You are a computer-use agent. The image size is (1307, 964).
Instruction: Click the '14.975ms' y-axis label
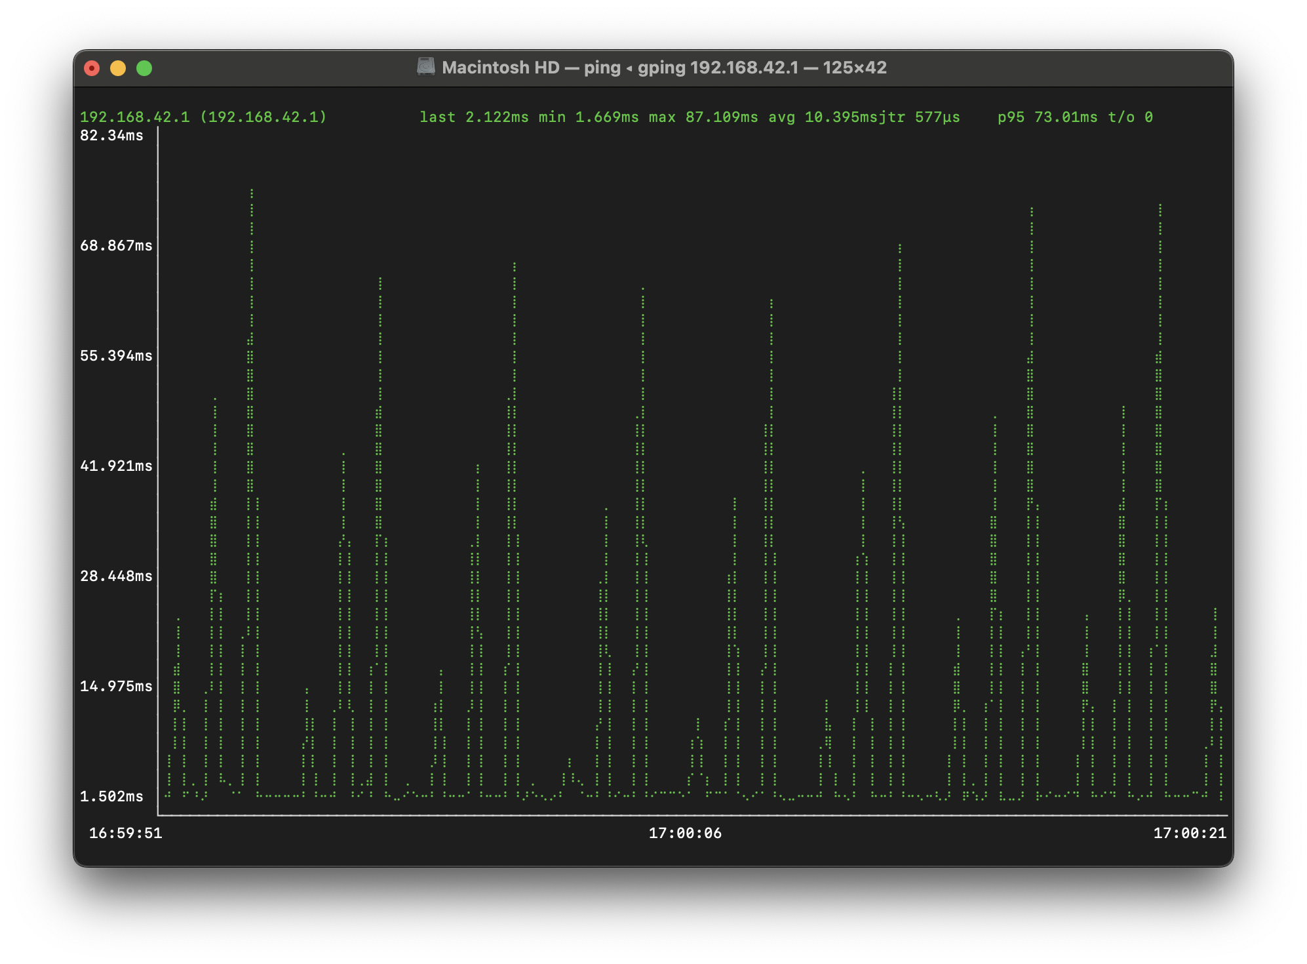(116, 687)
